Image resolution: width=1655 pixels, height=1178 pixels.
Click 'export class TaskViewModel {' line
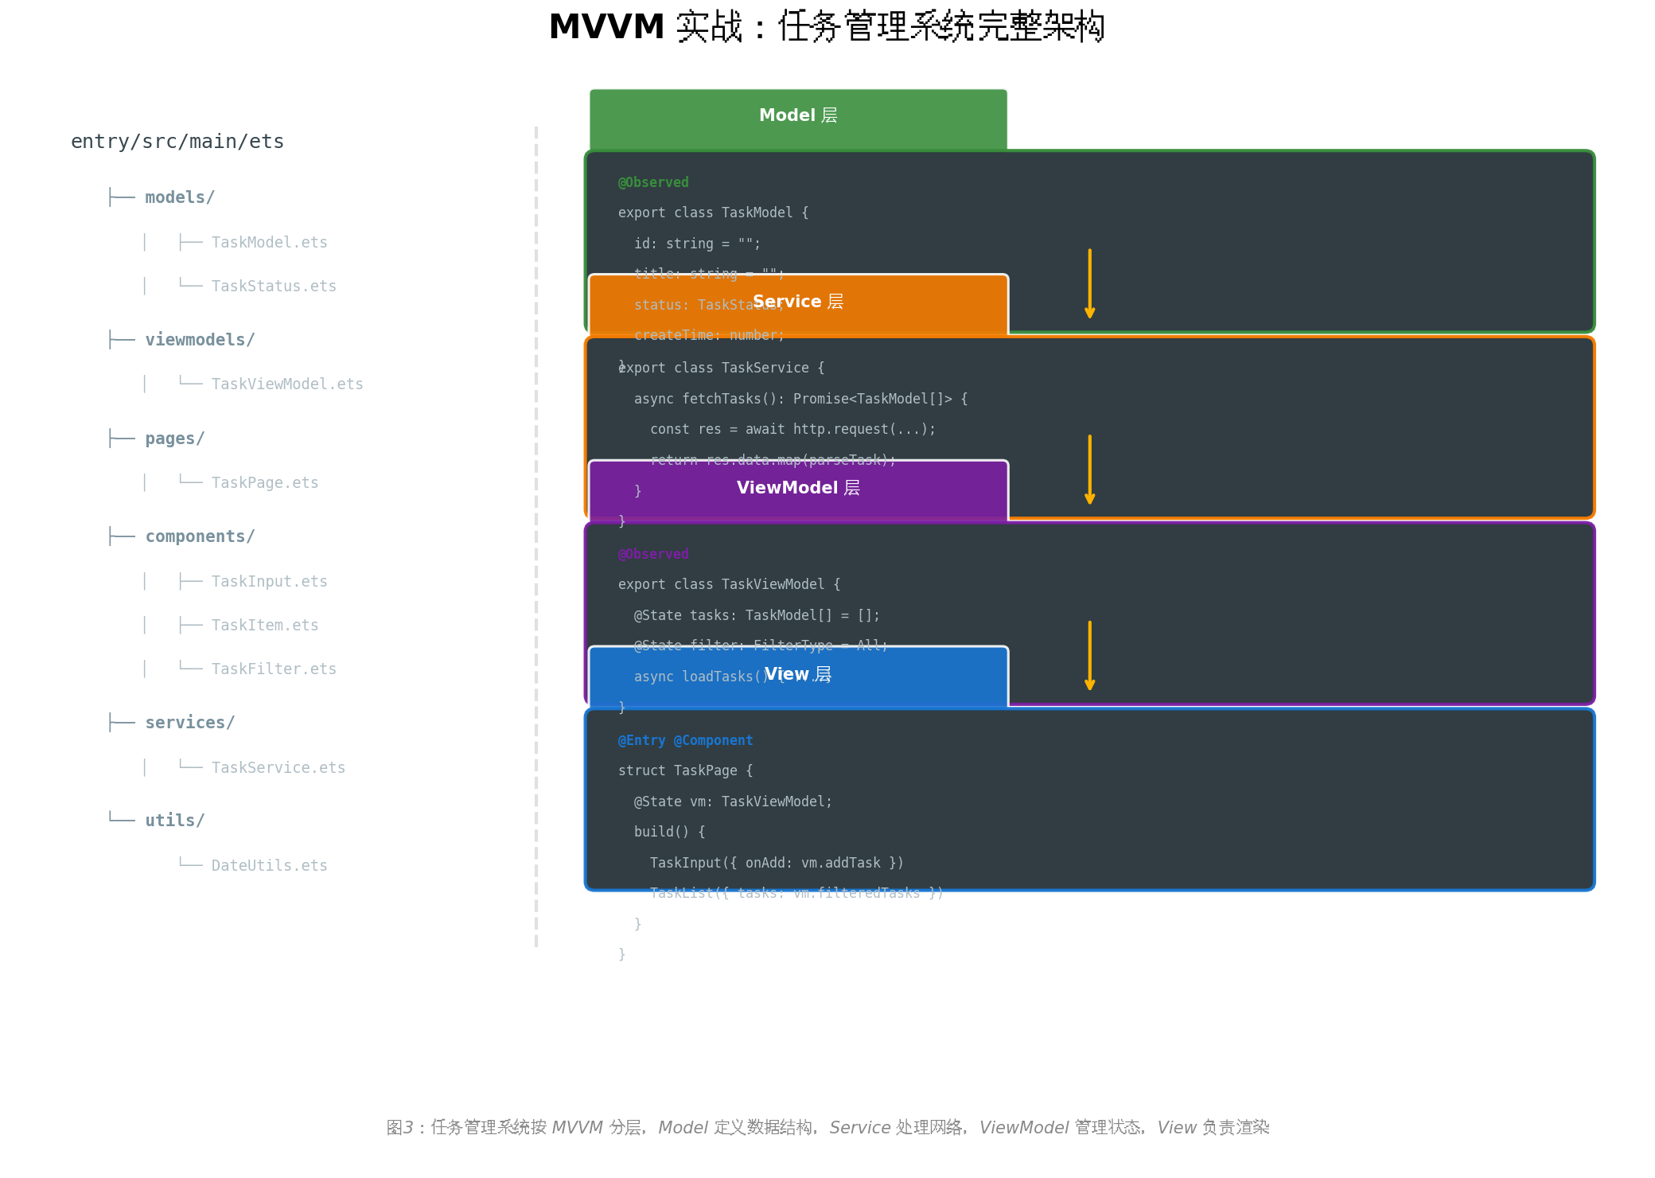pyautogui.click(x=729, y=584)
